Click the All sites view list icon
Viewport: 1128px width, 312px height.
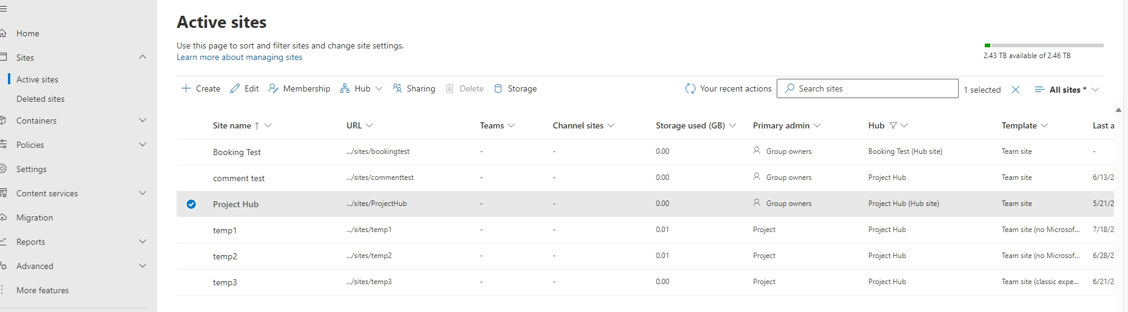1039,90
